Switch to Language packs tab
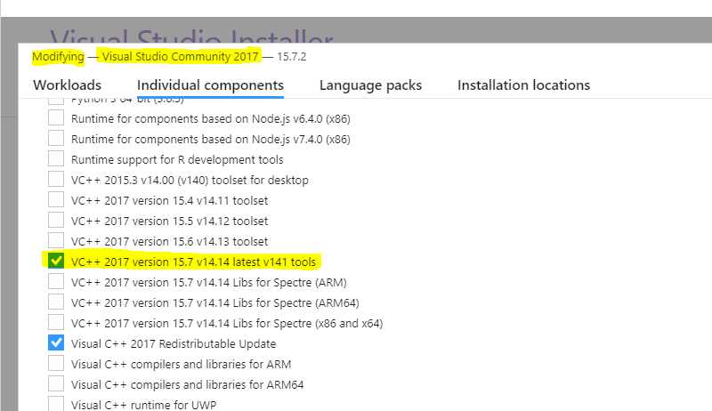Viewport: 712px width, 411px height. coord(370,85)
